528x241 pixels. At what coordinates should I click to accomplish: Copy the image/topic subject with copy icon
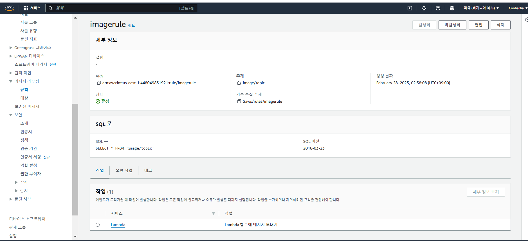click(239, 83)
